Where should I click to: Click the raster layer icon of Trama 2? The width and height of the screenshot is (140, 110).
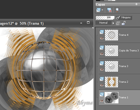pos(102,79)
